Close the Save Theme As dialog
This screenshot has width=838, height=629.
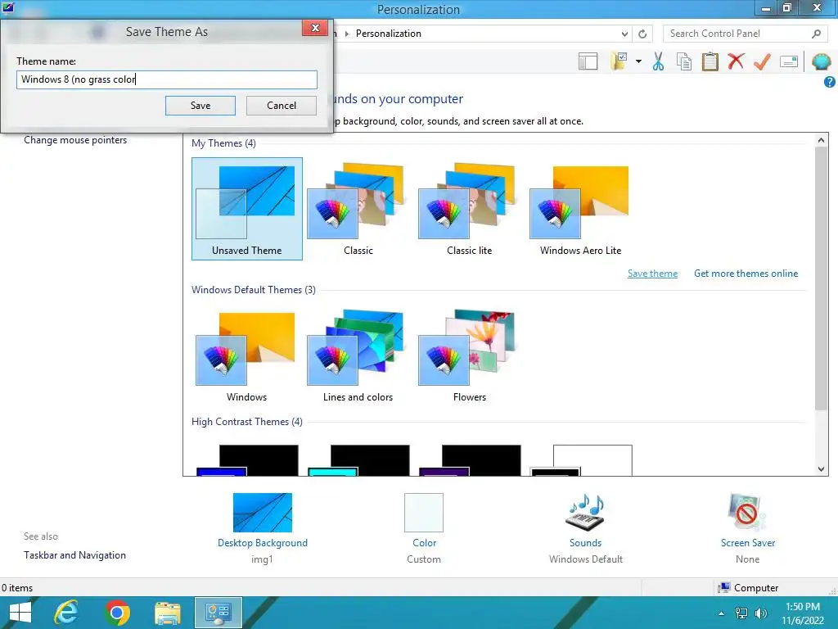(x=315, y=28)
